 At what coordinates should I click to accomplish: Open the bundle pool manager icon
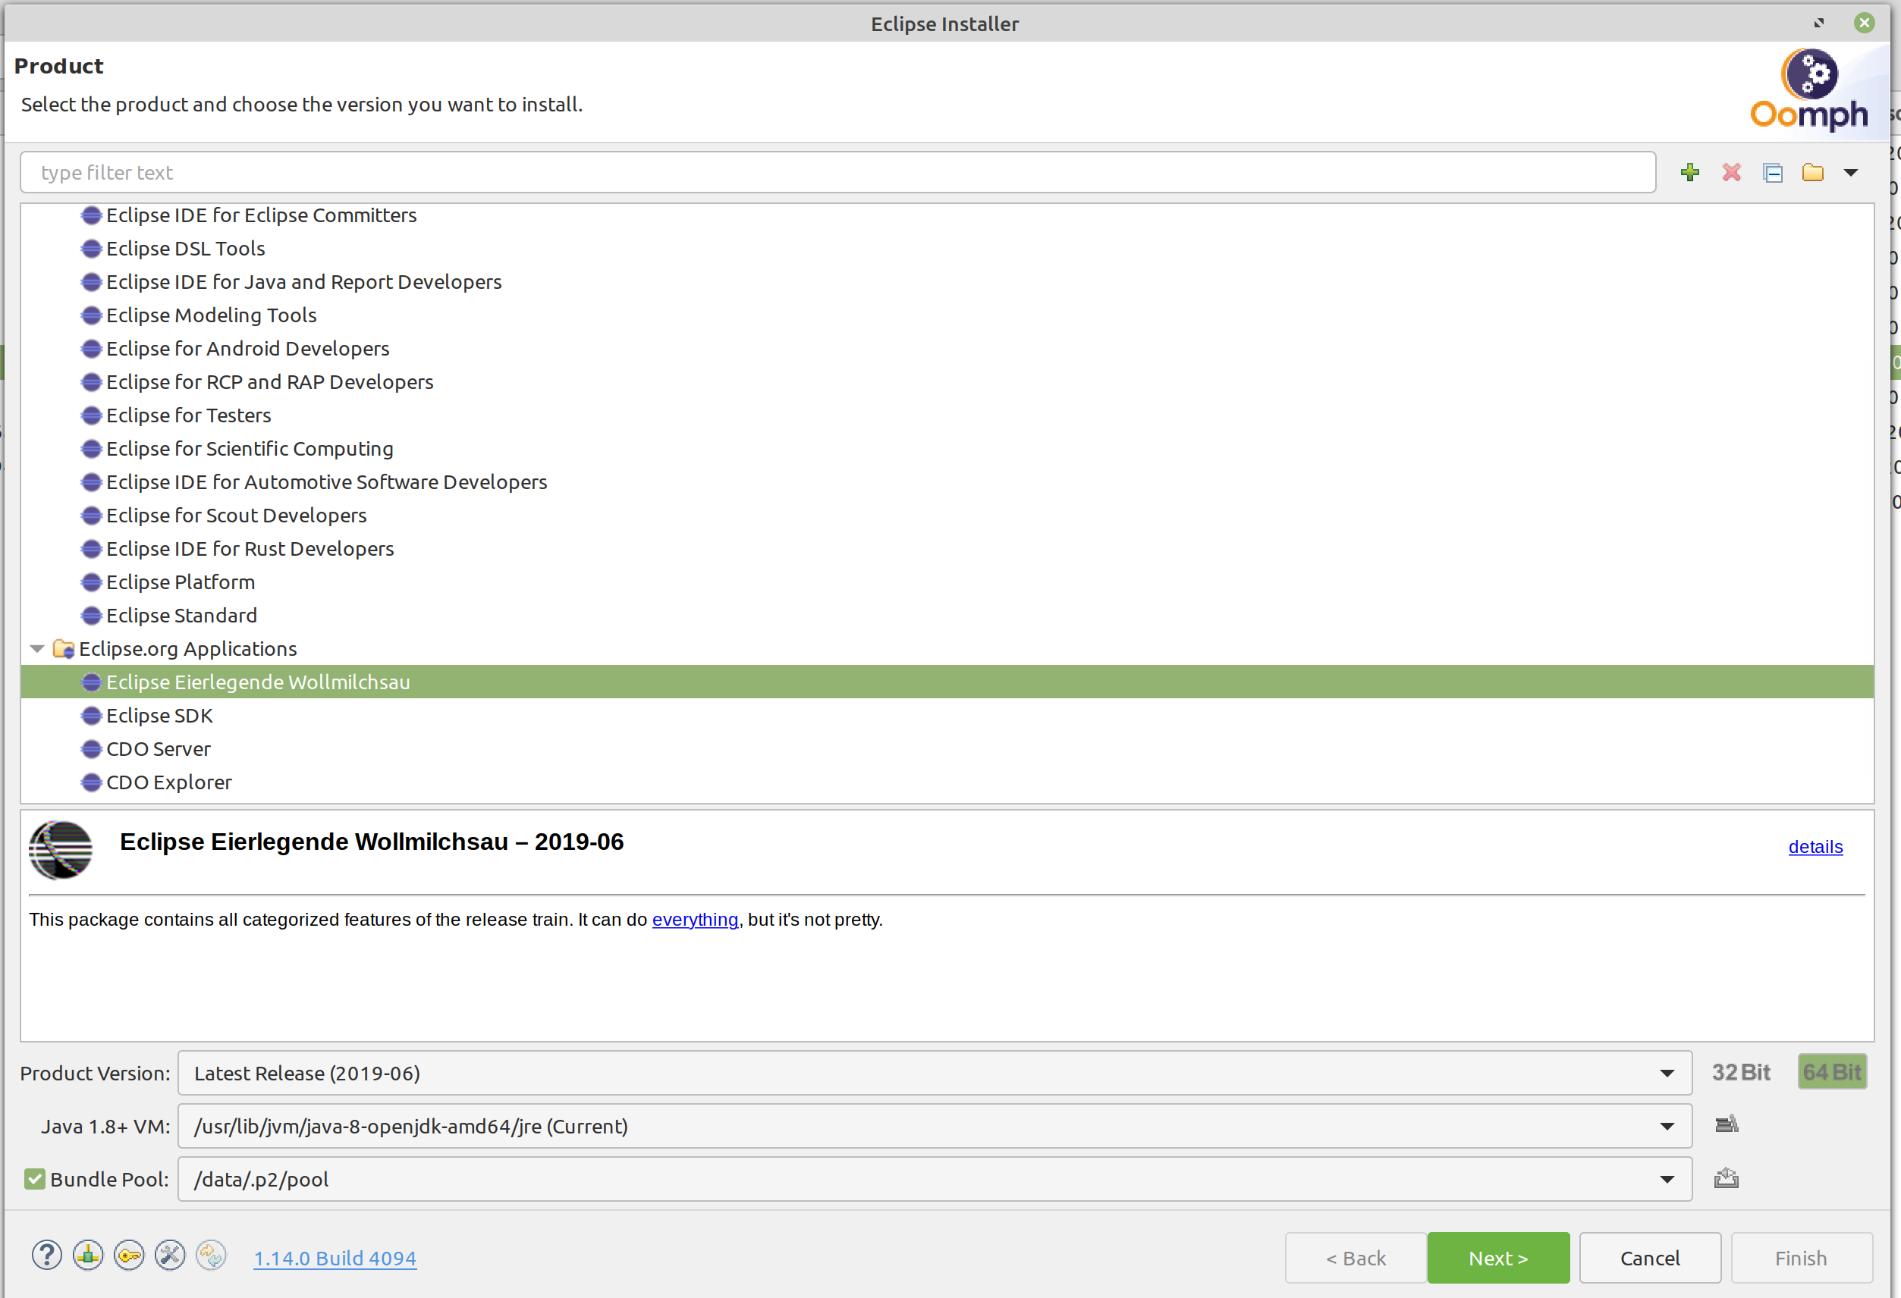1727,1178
